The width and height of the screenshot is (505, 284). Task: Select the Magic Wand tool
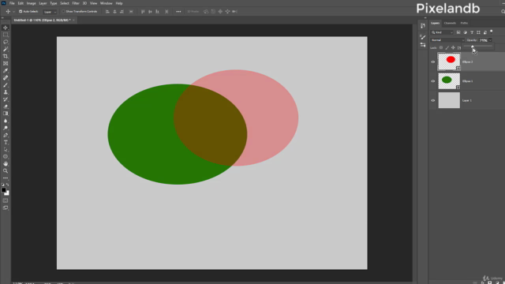coord(6,49)
